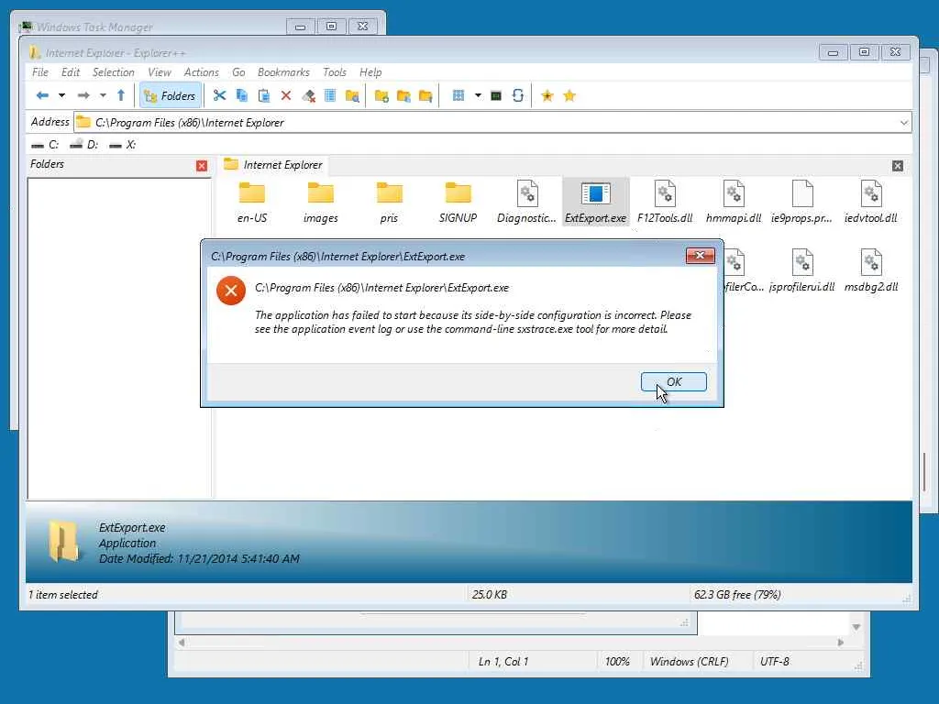Click Notepad horizontal scrollbar right arrow
Image resolution: width=939 pixels, height=704 pixels.
[x=840, y=643]
